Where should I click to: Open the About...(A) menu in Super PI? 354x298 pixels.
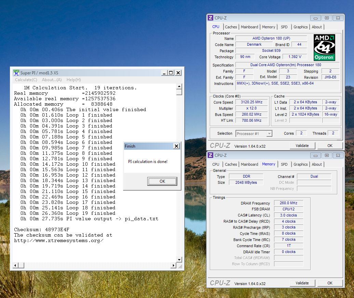tap(52, 80)
